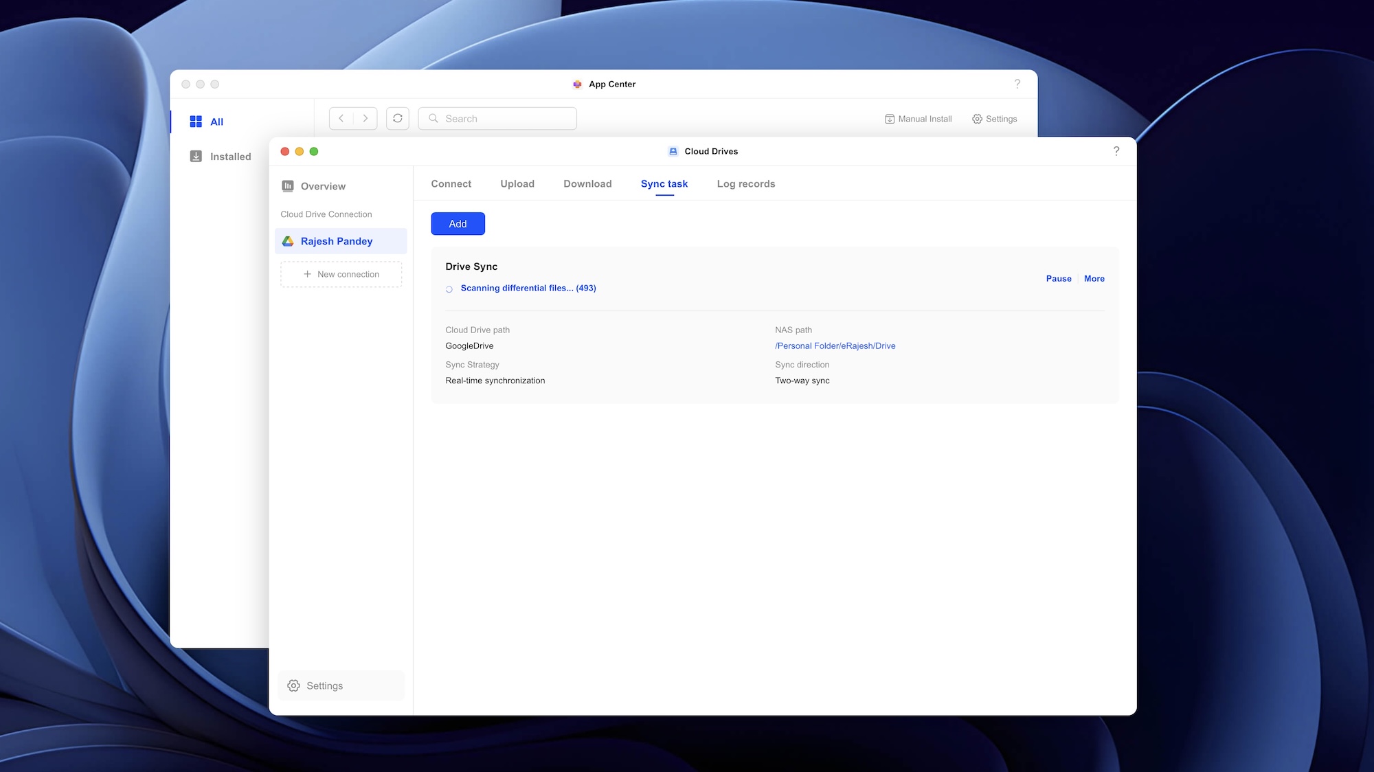The width and height of the screenshot is (1374, 772).
Task: Open Settings at bottom of Cloud Drives sidebar
Action: point(324,685)
